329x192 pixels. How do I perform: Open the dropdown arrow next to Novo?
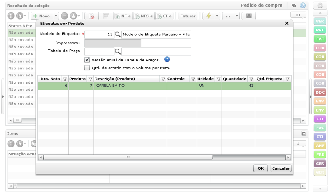click(56, 16)
